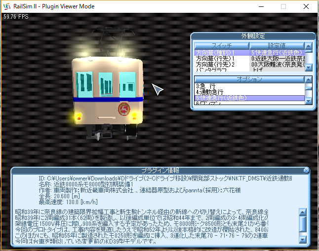
Task: Choose option 5:快速急行(近鉄色) in option list
Action: point(249,98)
